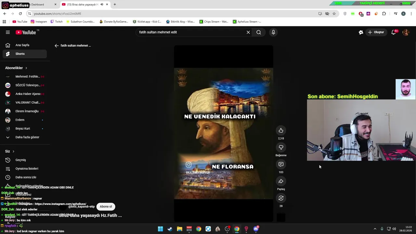This screenshot has height=234, width=416.
Task: Open a new browser tab
Action: click(115, 5)
